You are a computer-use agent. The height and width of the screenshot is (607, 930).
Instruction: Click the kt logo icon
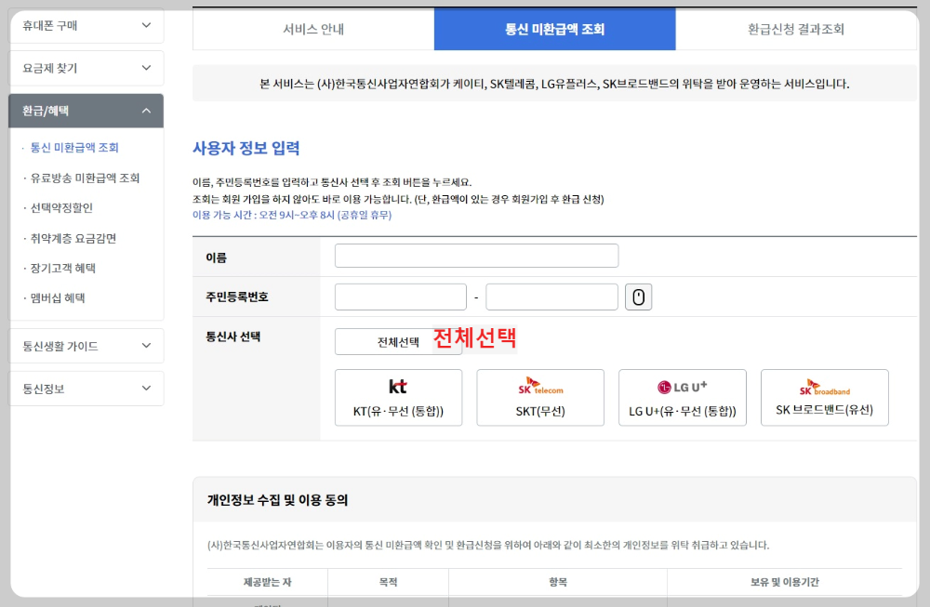pyautogui.click(x=398, y=385)
